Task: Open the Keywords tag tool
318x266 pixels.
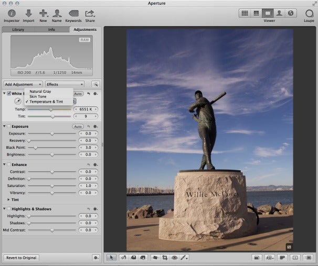Action: tap(73, 14)
